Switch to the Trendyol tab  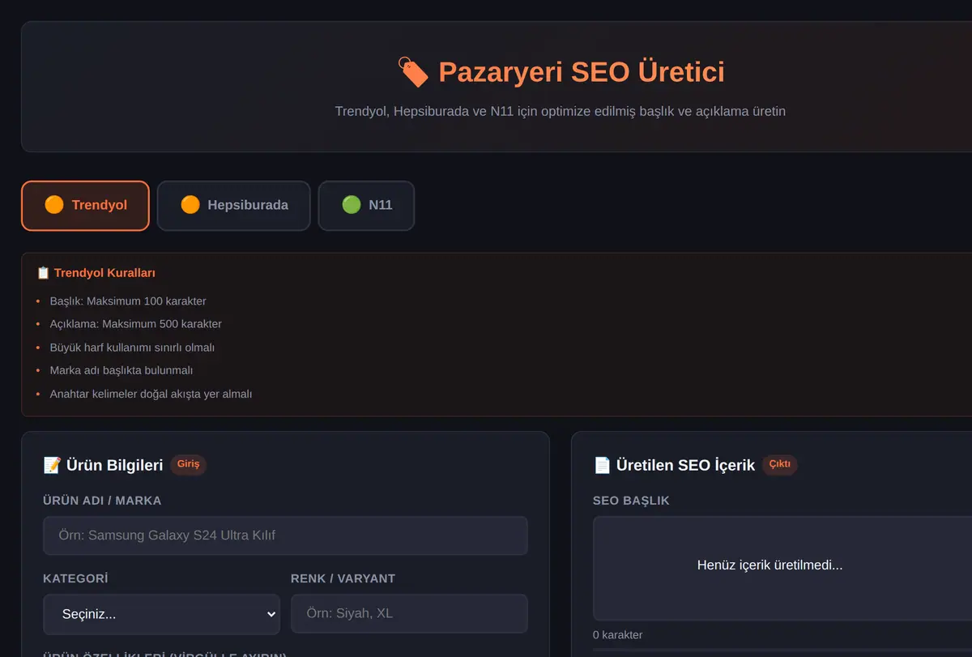(x=85, y=206)
